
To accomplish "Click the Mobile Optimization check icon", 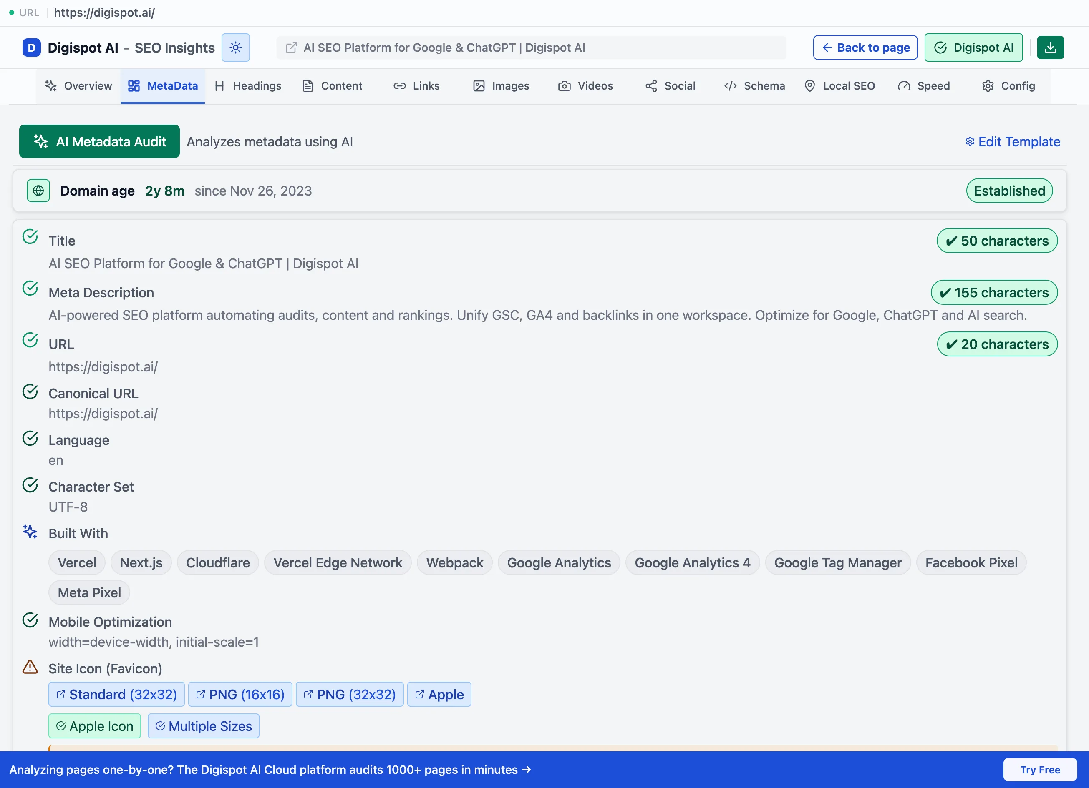I will point(30,620).
